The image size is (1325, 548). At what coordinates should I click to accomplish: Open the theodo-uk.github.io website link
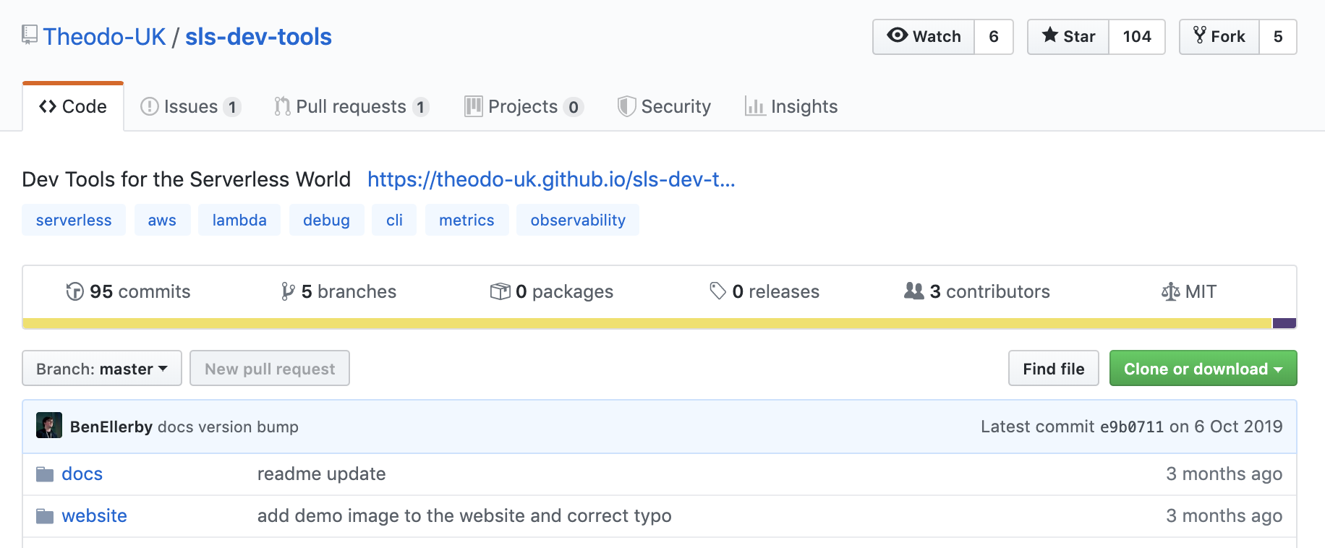[x=551, y=179]
